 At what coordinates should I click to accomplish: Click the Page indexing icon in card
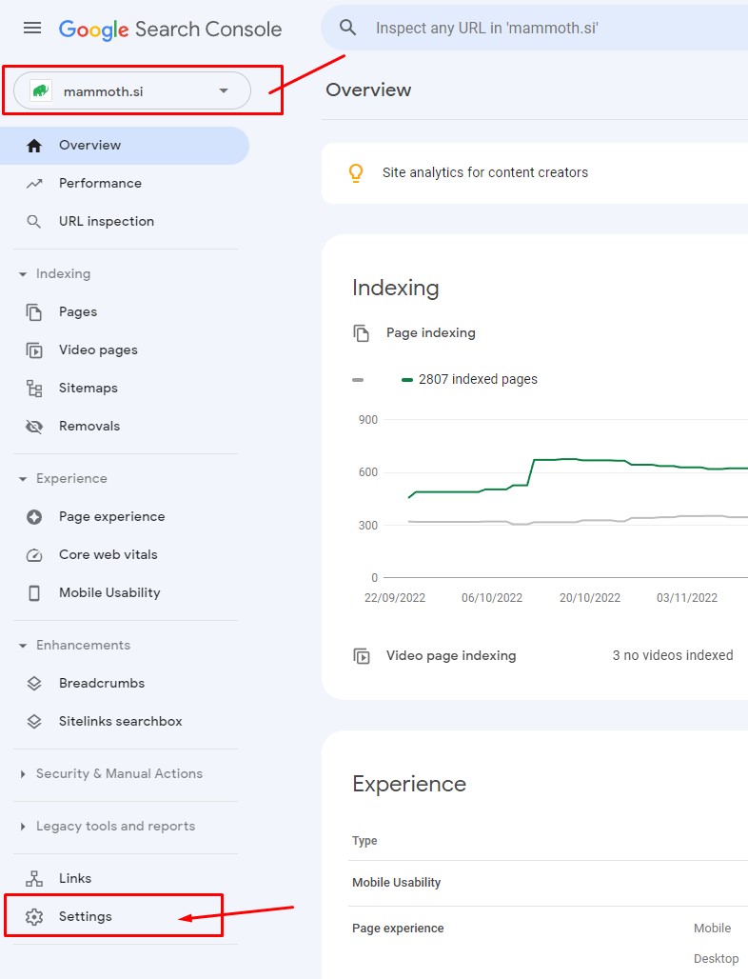(362, 333)
